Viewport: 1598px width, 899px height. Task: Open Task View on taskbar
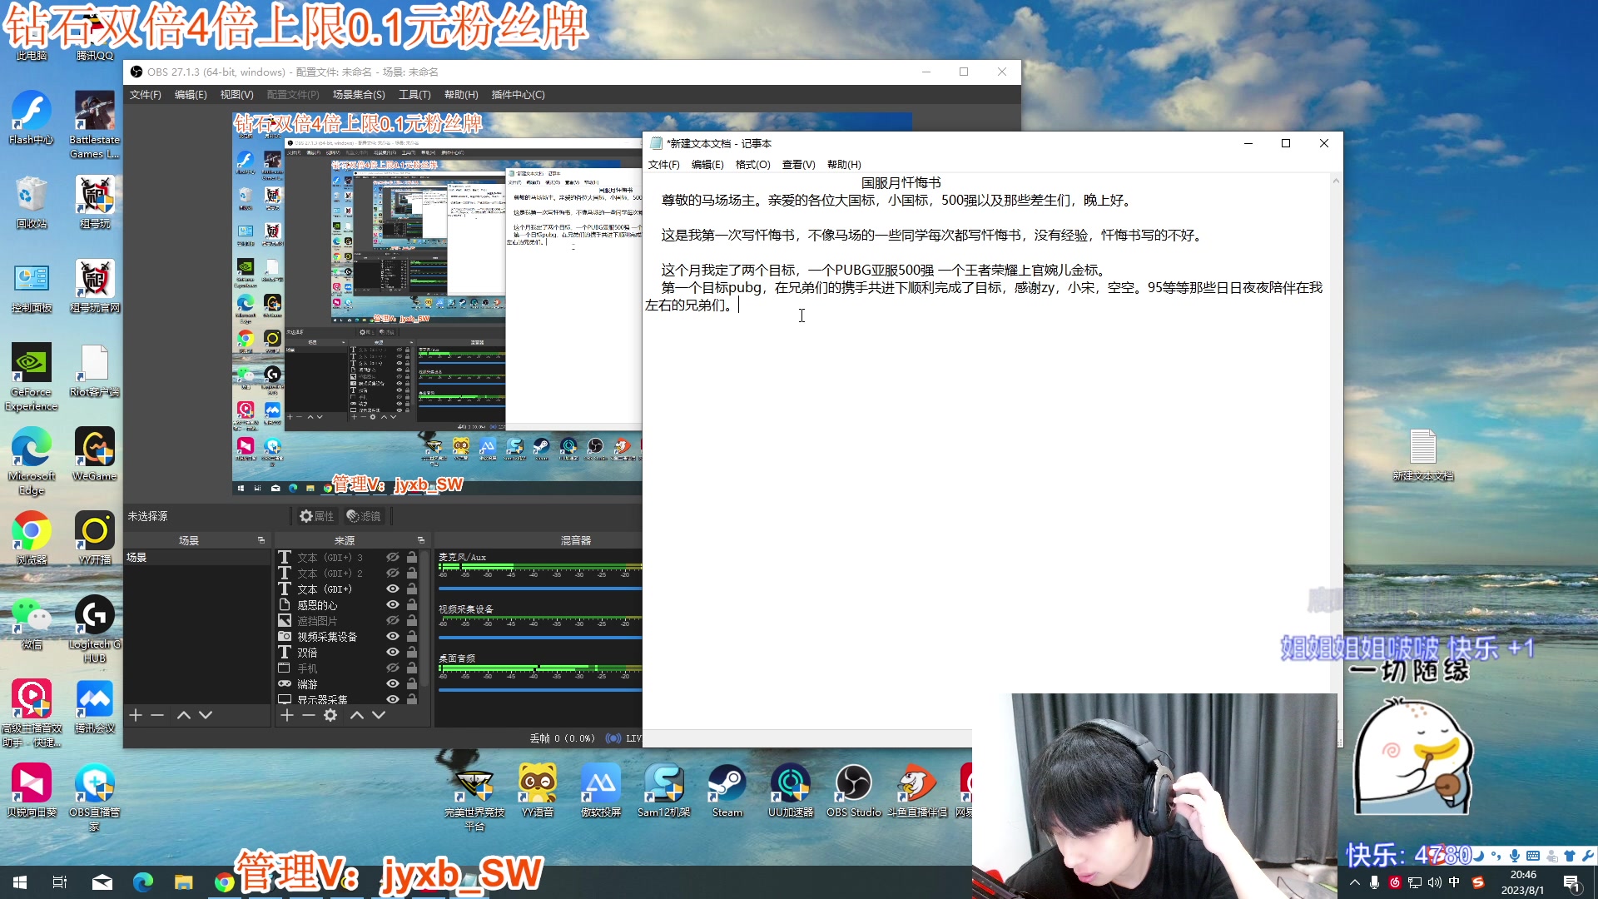pyautogui.click(x=60, y=882)
